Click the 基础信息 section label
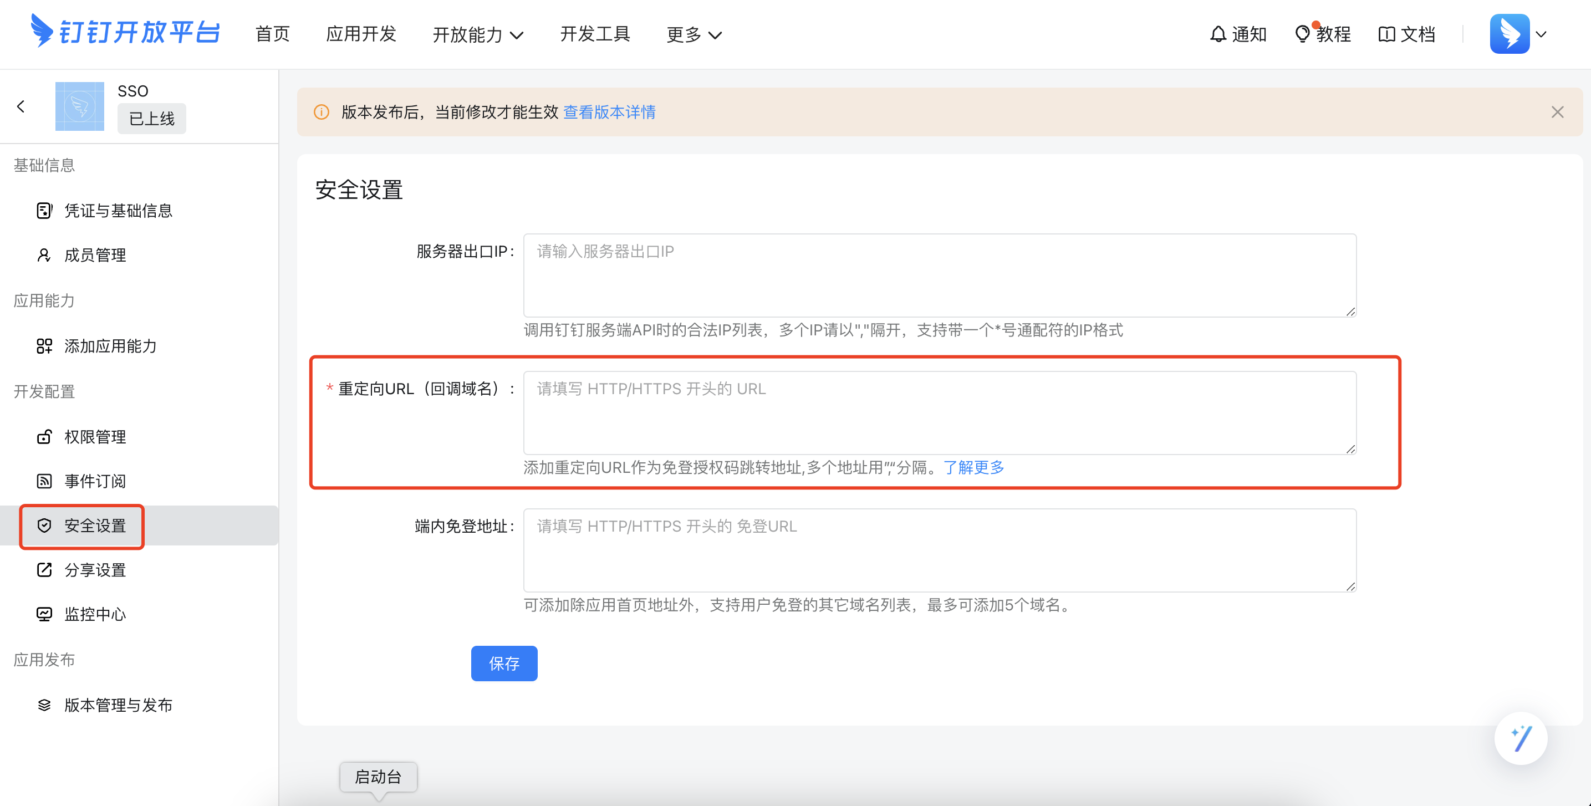The width and height of the screenshot is (1591, 806). coord(44,166)
